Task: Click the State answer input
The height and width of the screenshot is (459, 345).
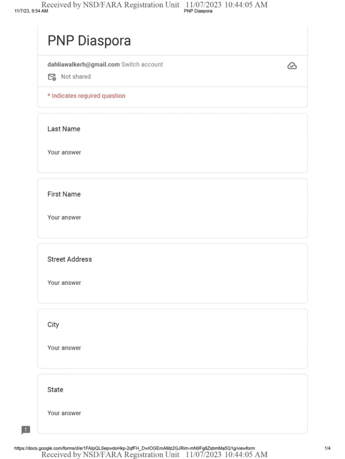Action: [x=65, y=413]
